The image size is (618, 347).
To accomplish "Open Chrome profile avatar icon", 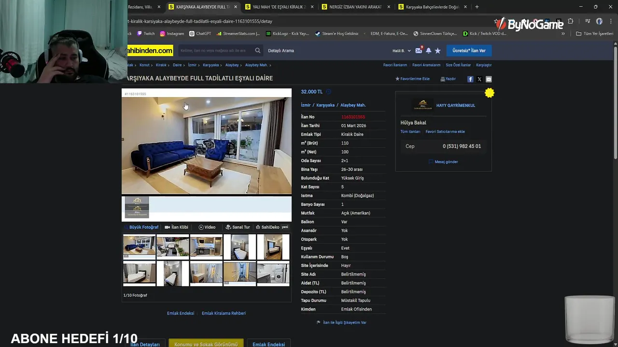I will (599, 21).
